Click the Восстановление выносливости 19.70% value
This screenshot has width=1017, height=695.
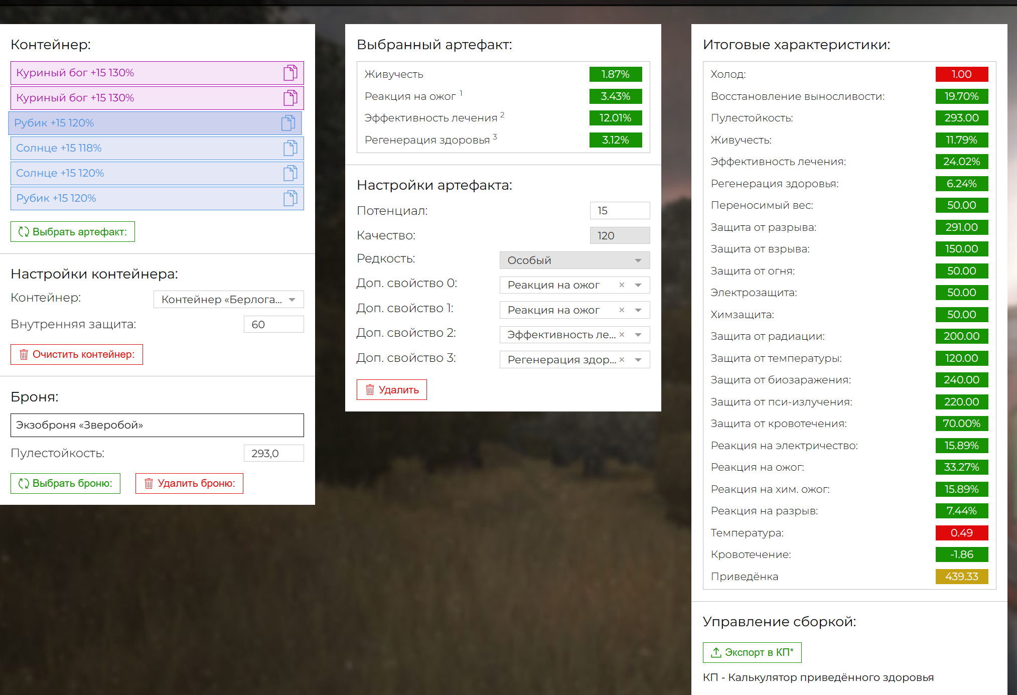click(x=962, y=96)
